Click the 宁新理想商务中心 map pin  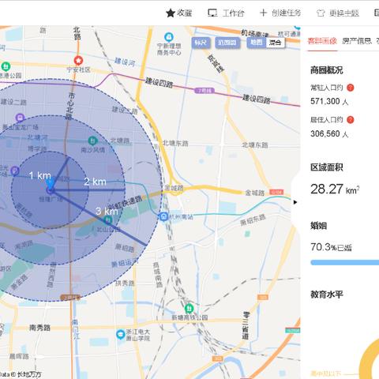(x=169, y=37)
